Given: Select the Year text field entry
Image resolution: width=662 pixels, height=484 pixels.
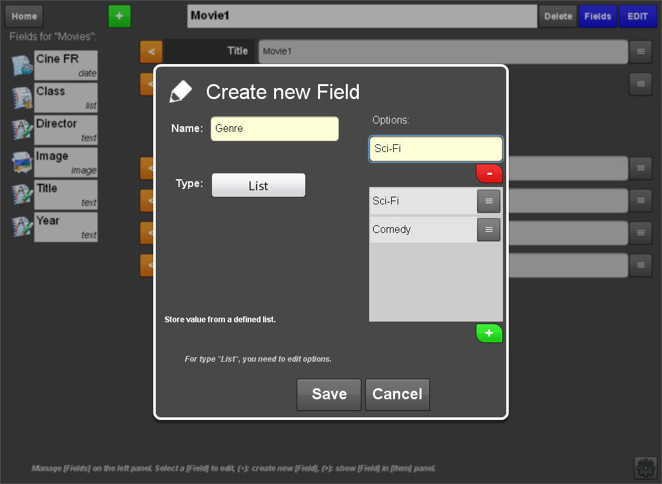Looking at the screenshot, I should pos(65,226).
